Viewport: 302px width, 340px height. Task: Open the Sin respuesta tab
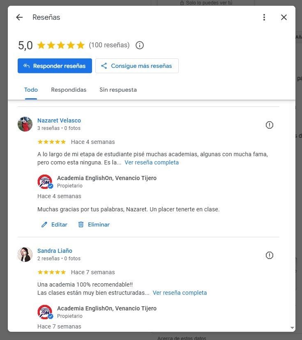pyautogui.click(x=118, y=90)
